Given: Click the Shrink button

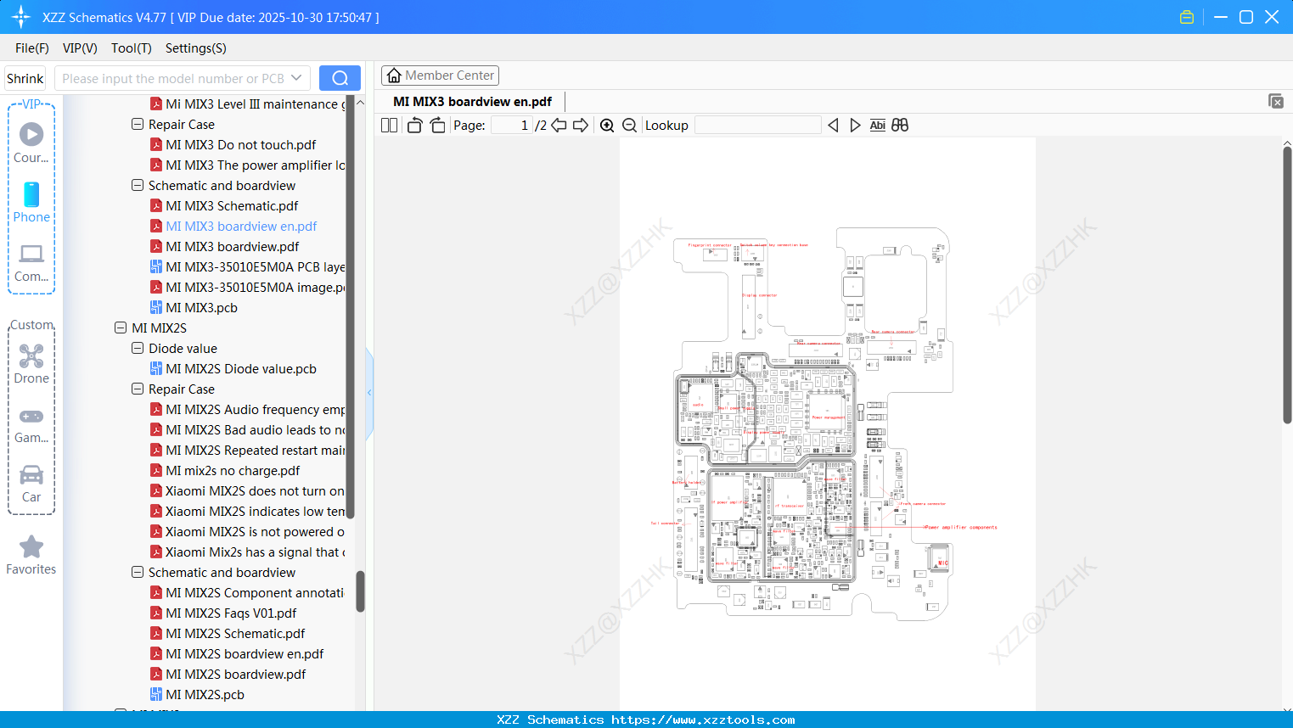Looking at the screenshot, I should (25, 78).
